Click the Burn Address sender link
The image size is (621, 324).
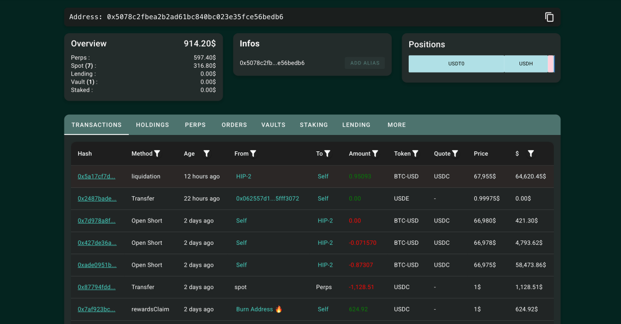coord(254,309)
